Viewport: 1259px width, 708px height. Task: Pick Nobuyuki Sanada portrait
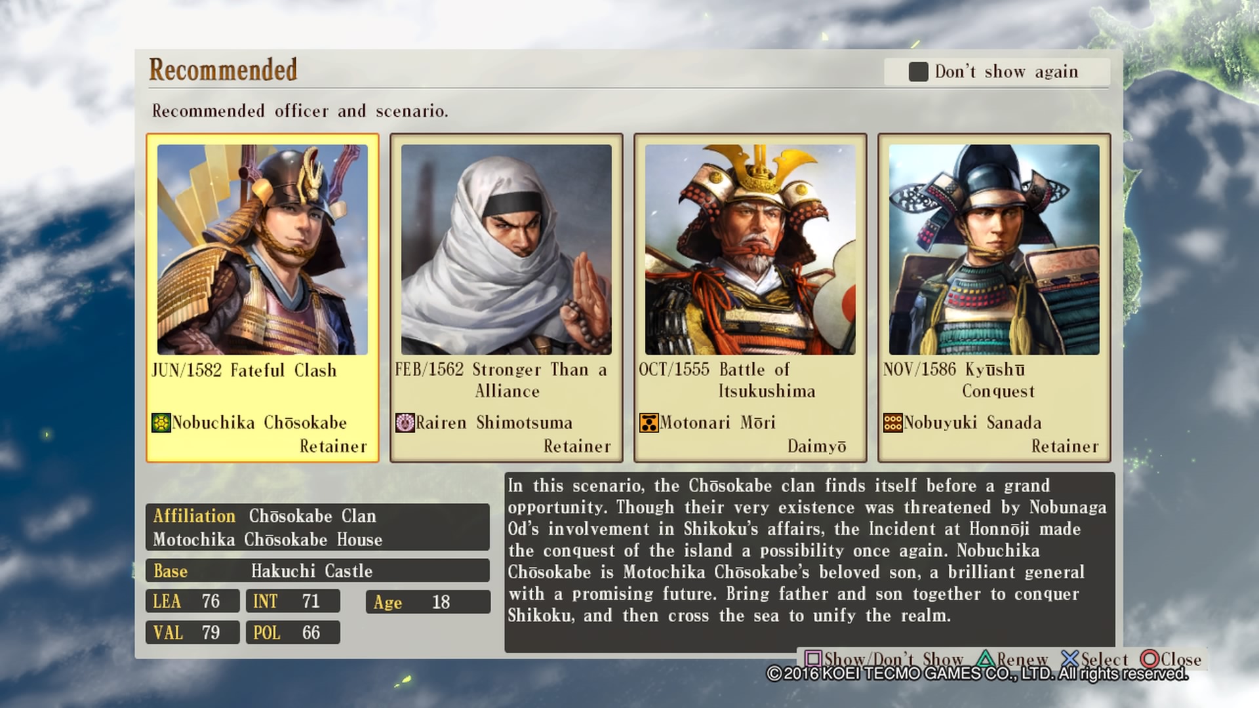tap(994, 250)
